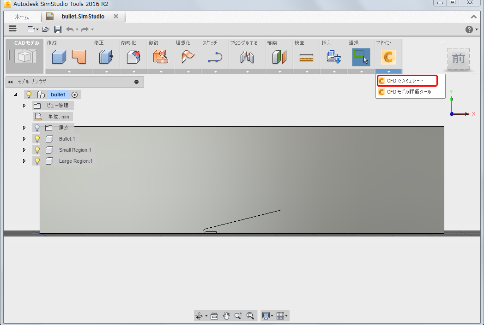Collapse the モデル ブラウザ panel arrows
This screenshot has height=325, width=484.
pyautogui.click(x=10, y=82)
